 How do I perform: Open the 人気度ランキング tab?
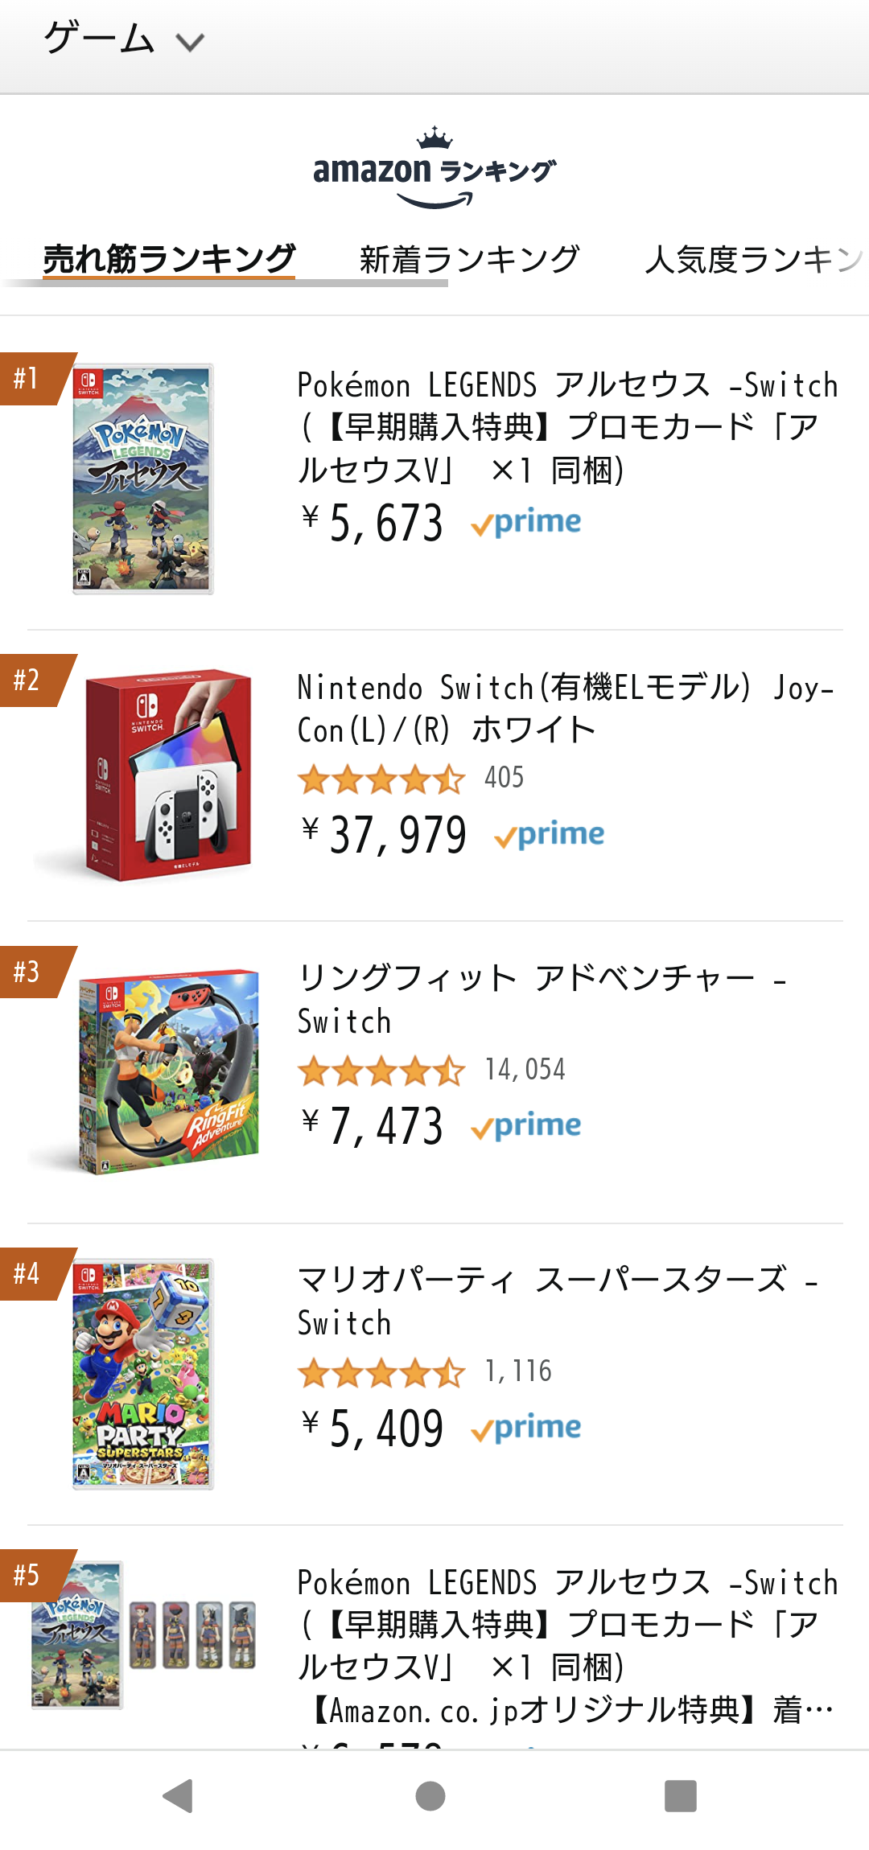coord(752,259)
